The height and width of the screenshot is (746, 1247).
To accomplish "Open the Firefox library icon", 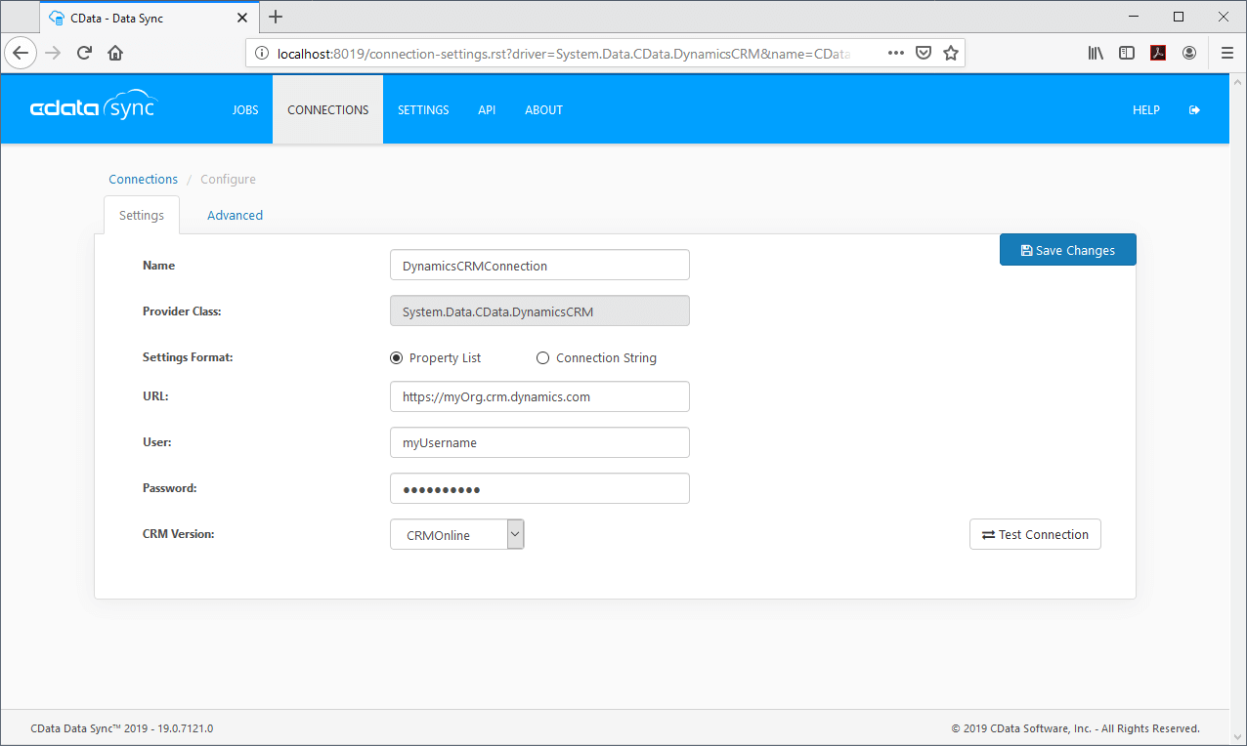I will pyautogui.click(x=1096, y=53).
